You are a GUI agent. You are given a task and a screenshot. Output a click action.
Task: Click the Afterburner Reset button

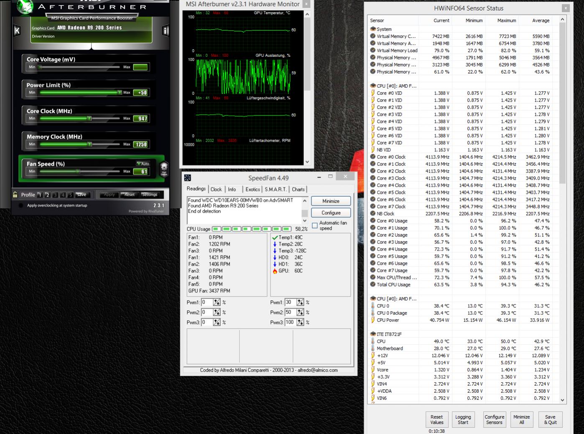coord(129,195)
